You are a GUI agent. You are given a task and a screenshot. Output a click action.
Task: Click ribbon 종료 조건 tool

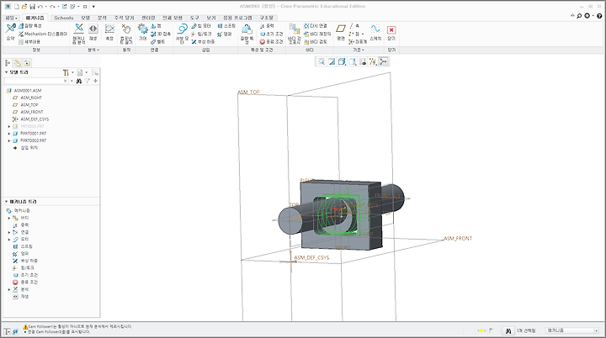(x=271, y=42)
